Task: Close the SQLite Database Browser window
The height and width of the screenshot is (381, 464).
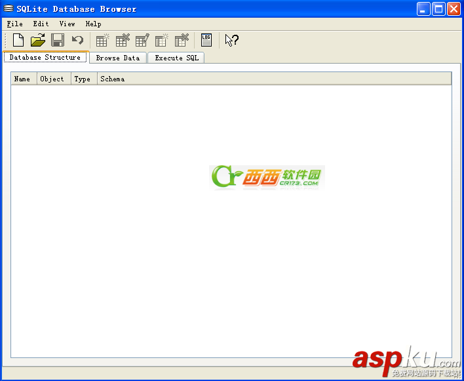Action: tap(454, 9)
